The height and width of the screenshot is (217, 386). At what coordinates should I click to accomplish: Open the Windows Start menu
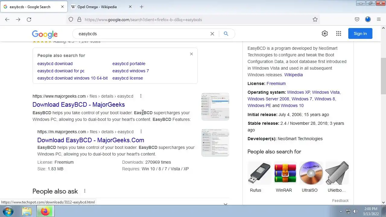[x=8, y=211]
